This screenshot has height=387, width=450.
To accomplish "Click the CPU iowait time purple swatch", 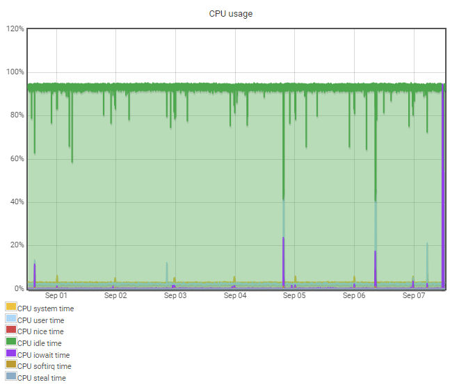I will pyautogui.click(x=11, y=353).
